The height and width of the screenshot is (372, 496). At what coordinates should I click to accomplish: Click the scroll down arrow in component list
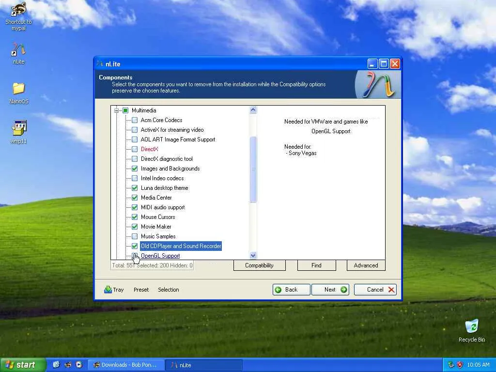[253, 255]
